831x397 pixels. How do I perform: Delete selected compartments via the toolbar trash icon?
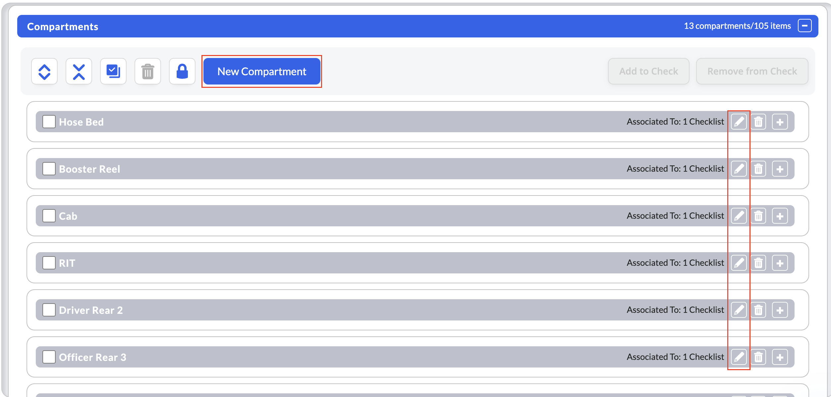(x=148, y=72)
